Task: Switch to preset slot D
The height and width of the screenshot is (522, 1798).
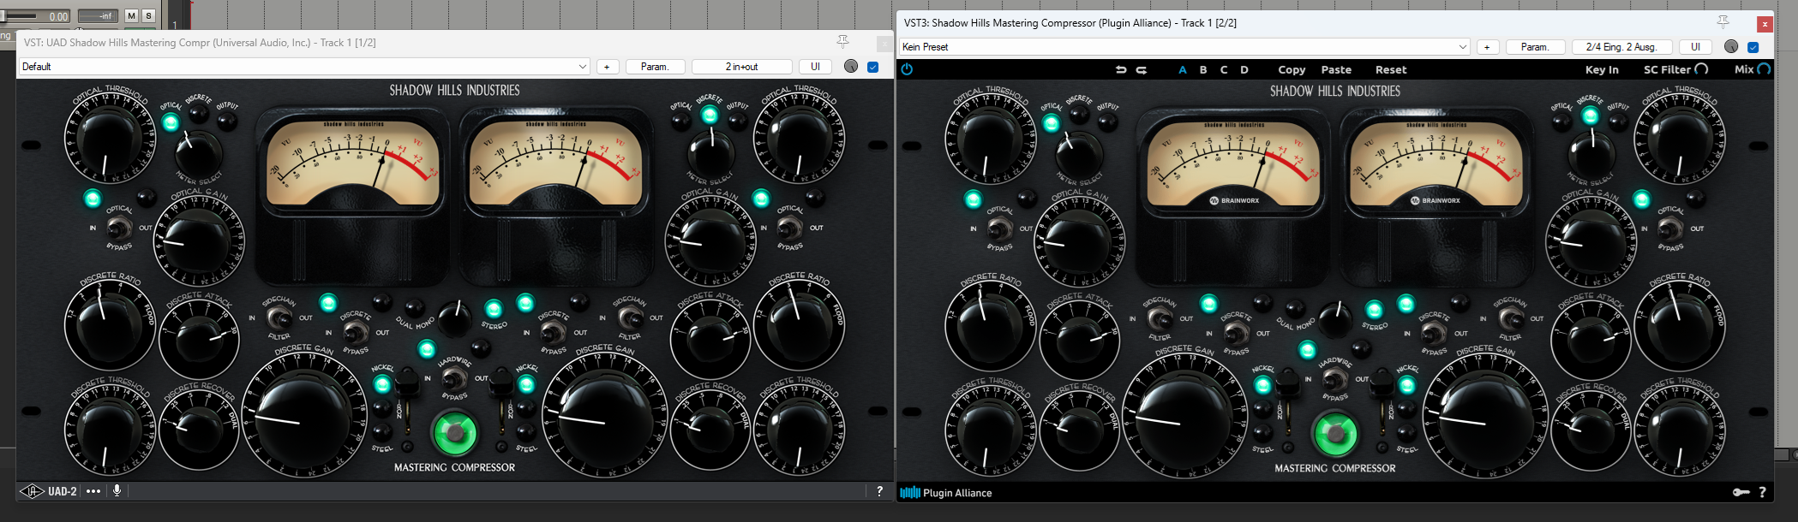Action: pyautogui.click(x=1244, y=70)
